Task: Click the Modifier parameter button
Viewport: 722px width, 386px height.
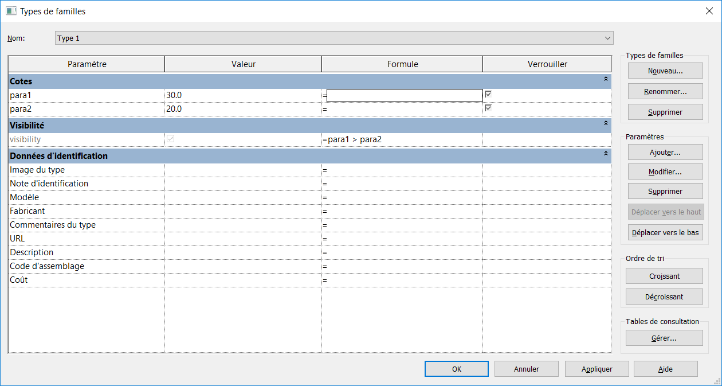Action: (x=665, y=172)
